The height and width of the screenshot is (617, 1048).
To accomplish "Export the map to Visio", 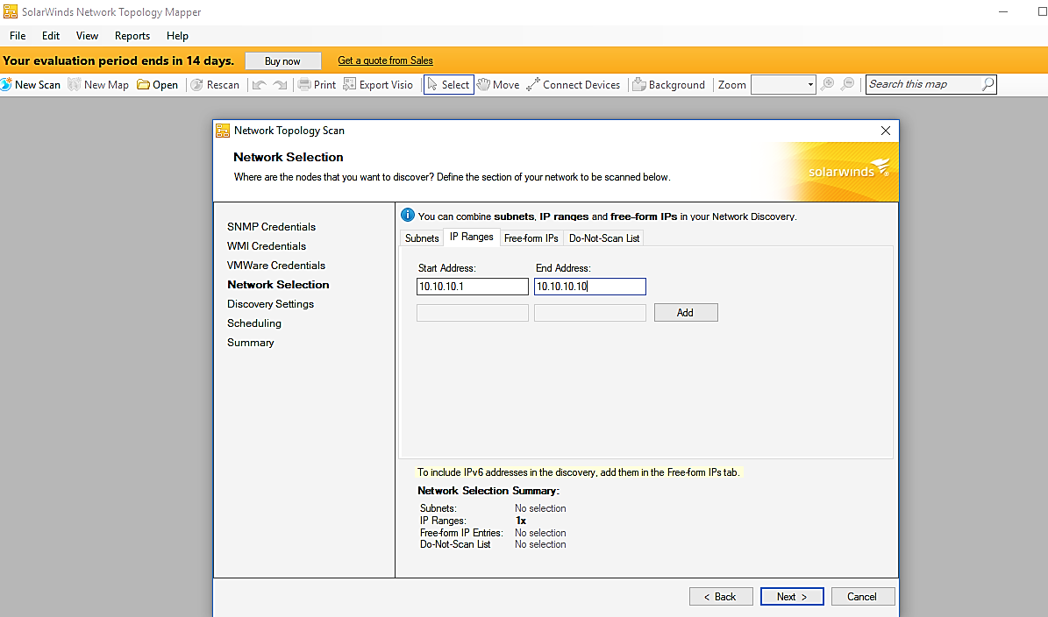I will 378,85.
